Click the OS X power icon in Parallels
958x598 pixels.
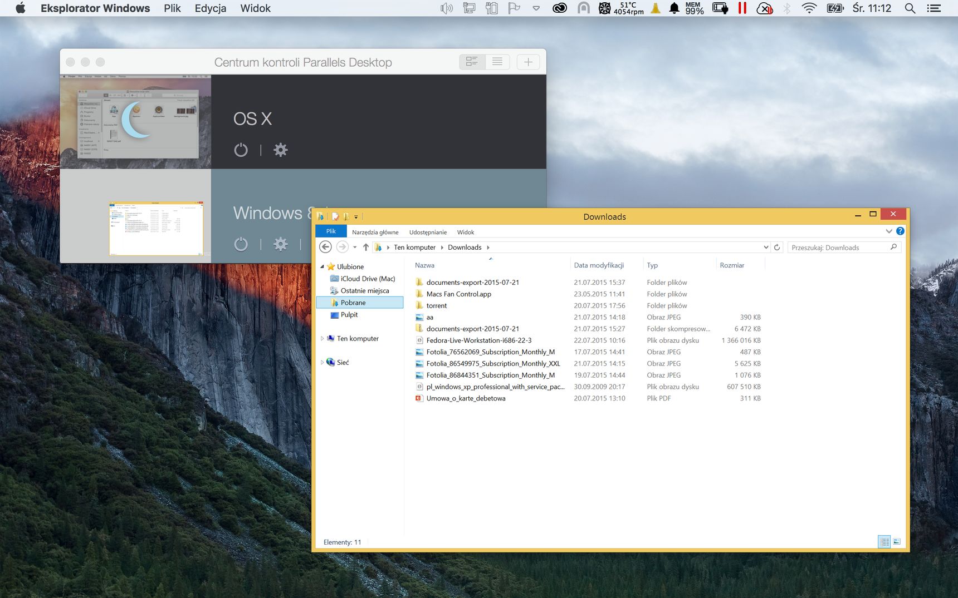click(241, 150)
